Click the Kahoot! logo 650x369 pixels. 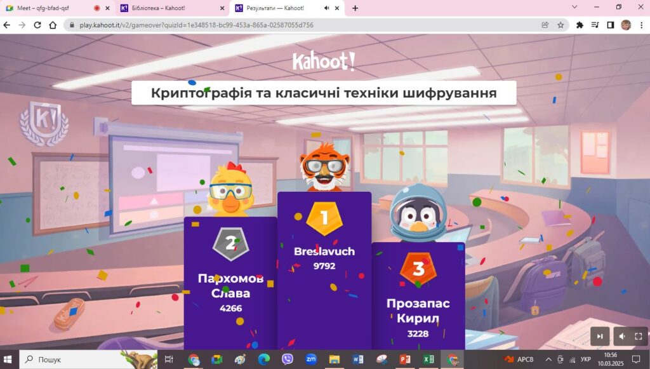coord(324,62)
